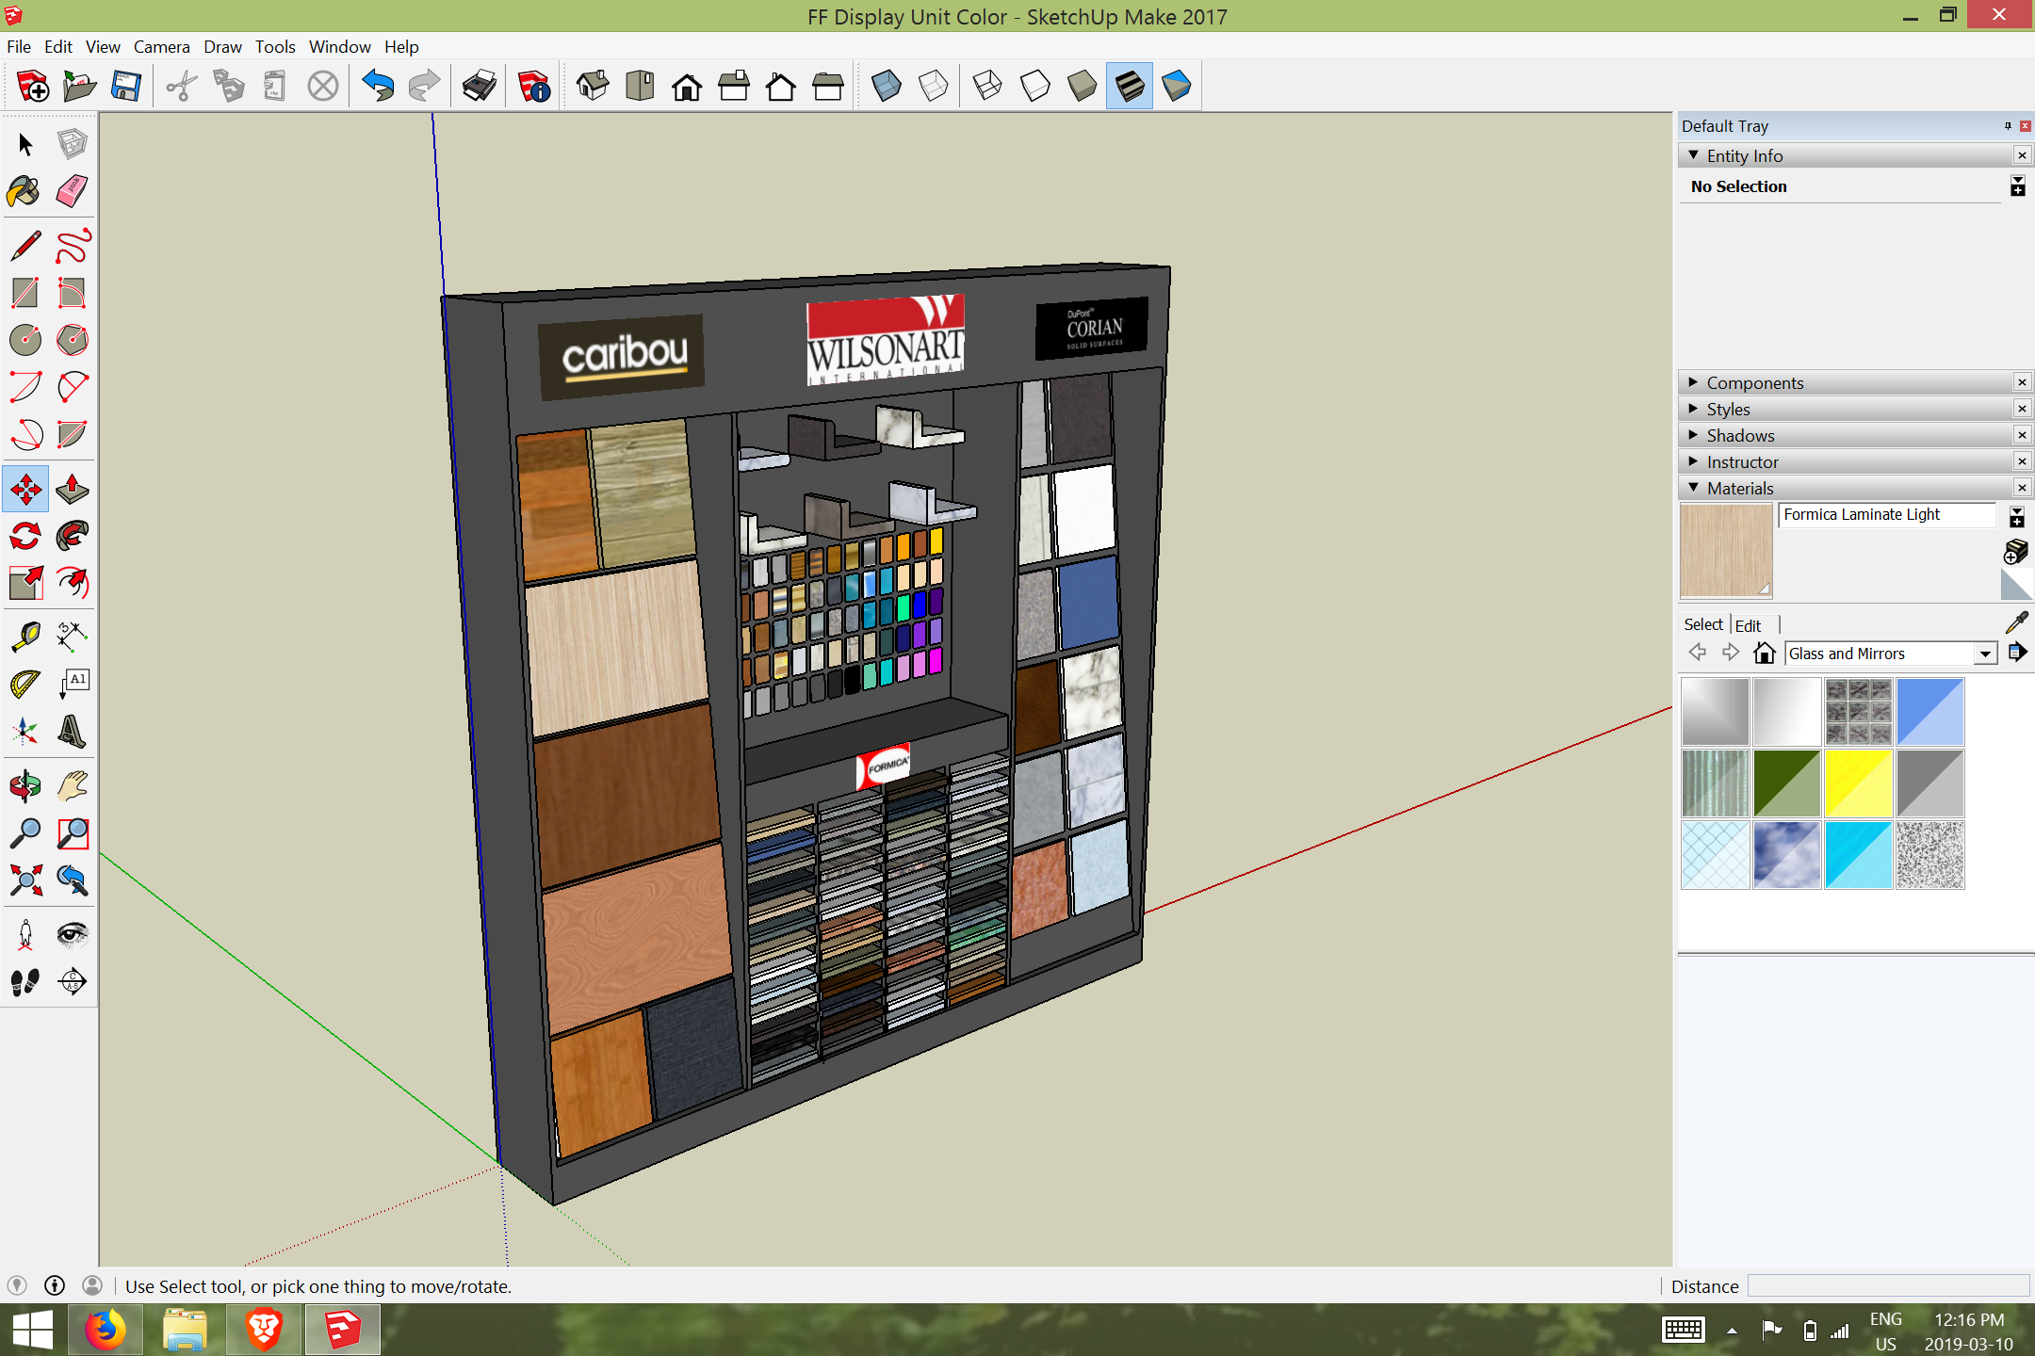
Task: Select the Orbit camera tool
Action: (x=24, y=785)
